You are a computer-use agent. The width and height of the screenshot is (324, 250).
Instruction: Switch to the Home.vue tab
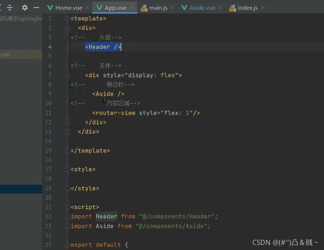point(69,8)
